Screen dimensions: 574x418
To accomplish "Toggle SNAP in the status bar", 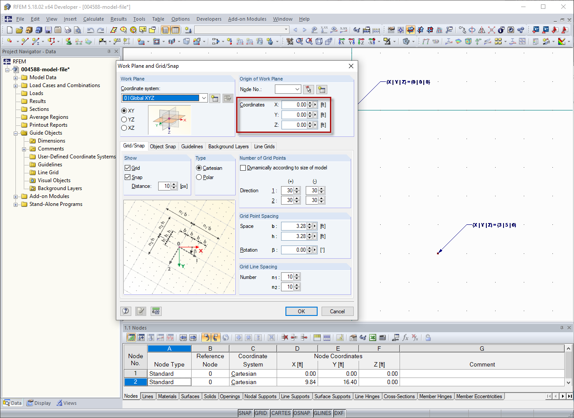I will 246,413.
